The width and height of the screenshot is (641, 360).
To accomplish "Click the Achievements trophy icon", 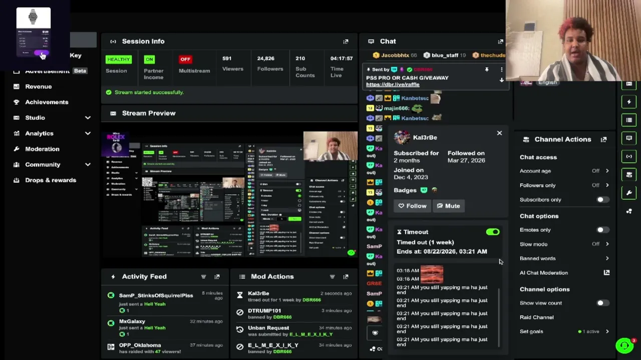I will coord(17,102).
